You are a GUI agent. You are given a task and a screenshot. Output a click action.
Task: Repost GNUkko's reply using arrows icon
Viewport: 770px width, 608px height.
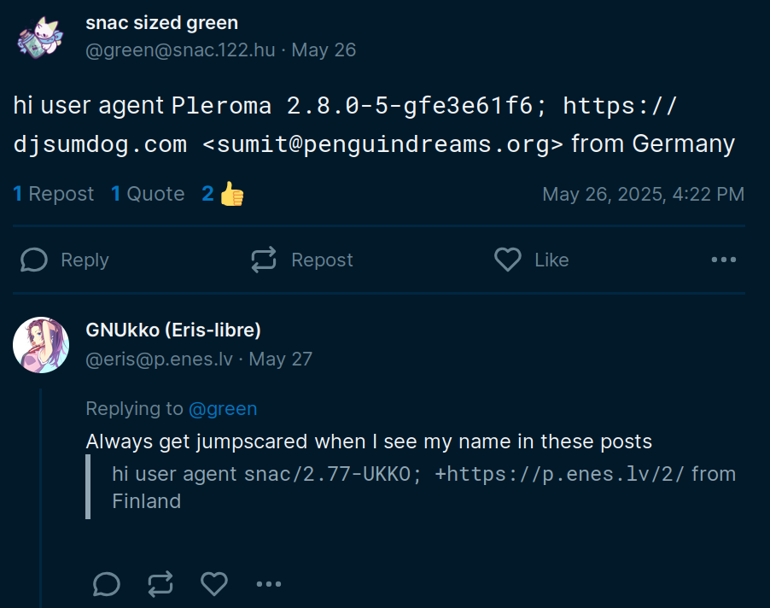click(160, 584)
